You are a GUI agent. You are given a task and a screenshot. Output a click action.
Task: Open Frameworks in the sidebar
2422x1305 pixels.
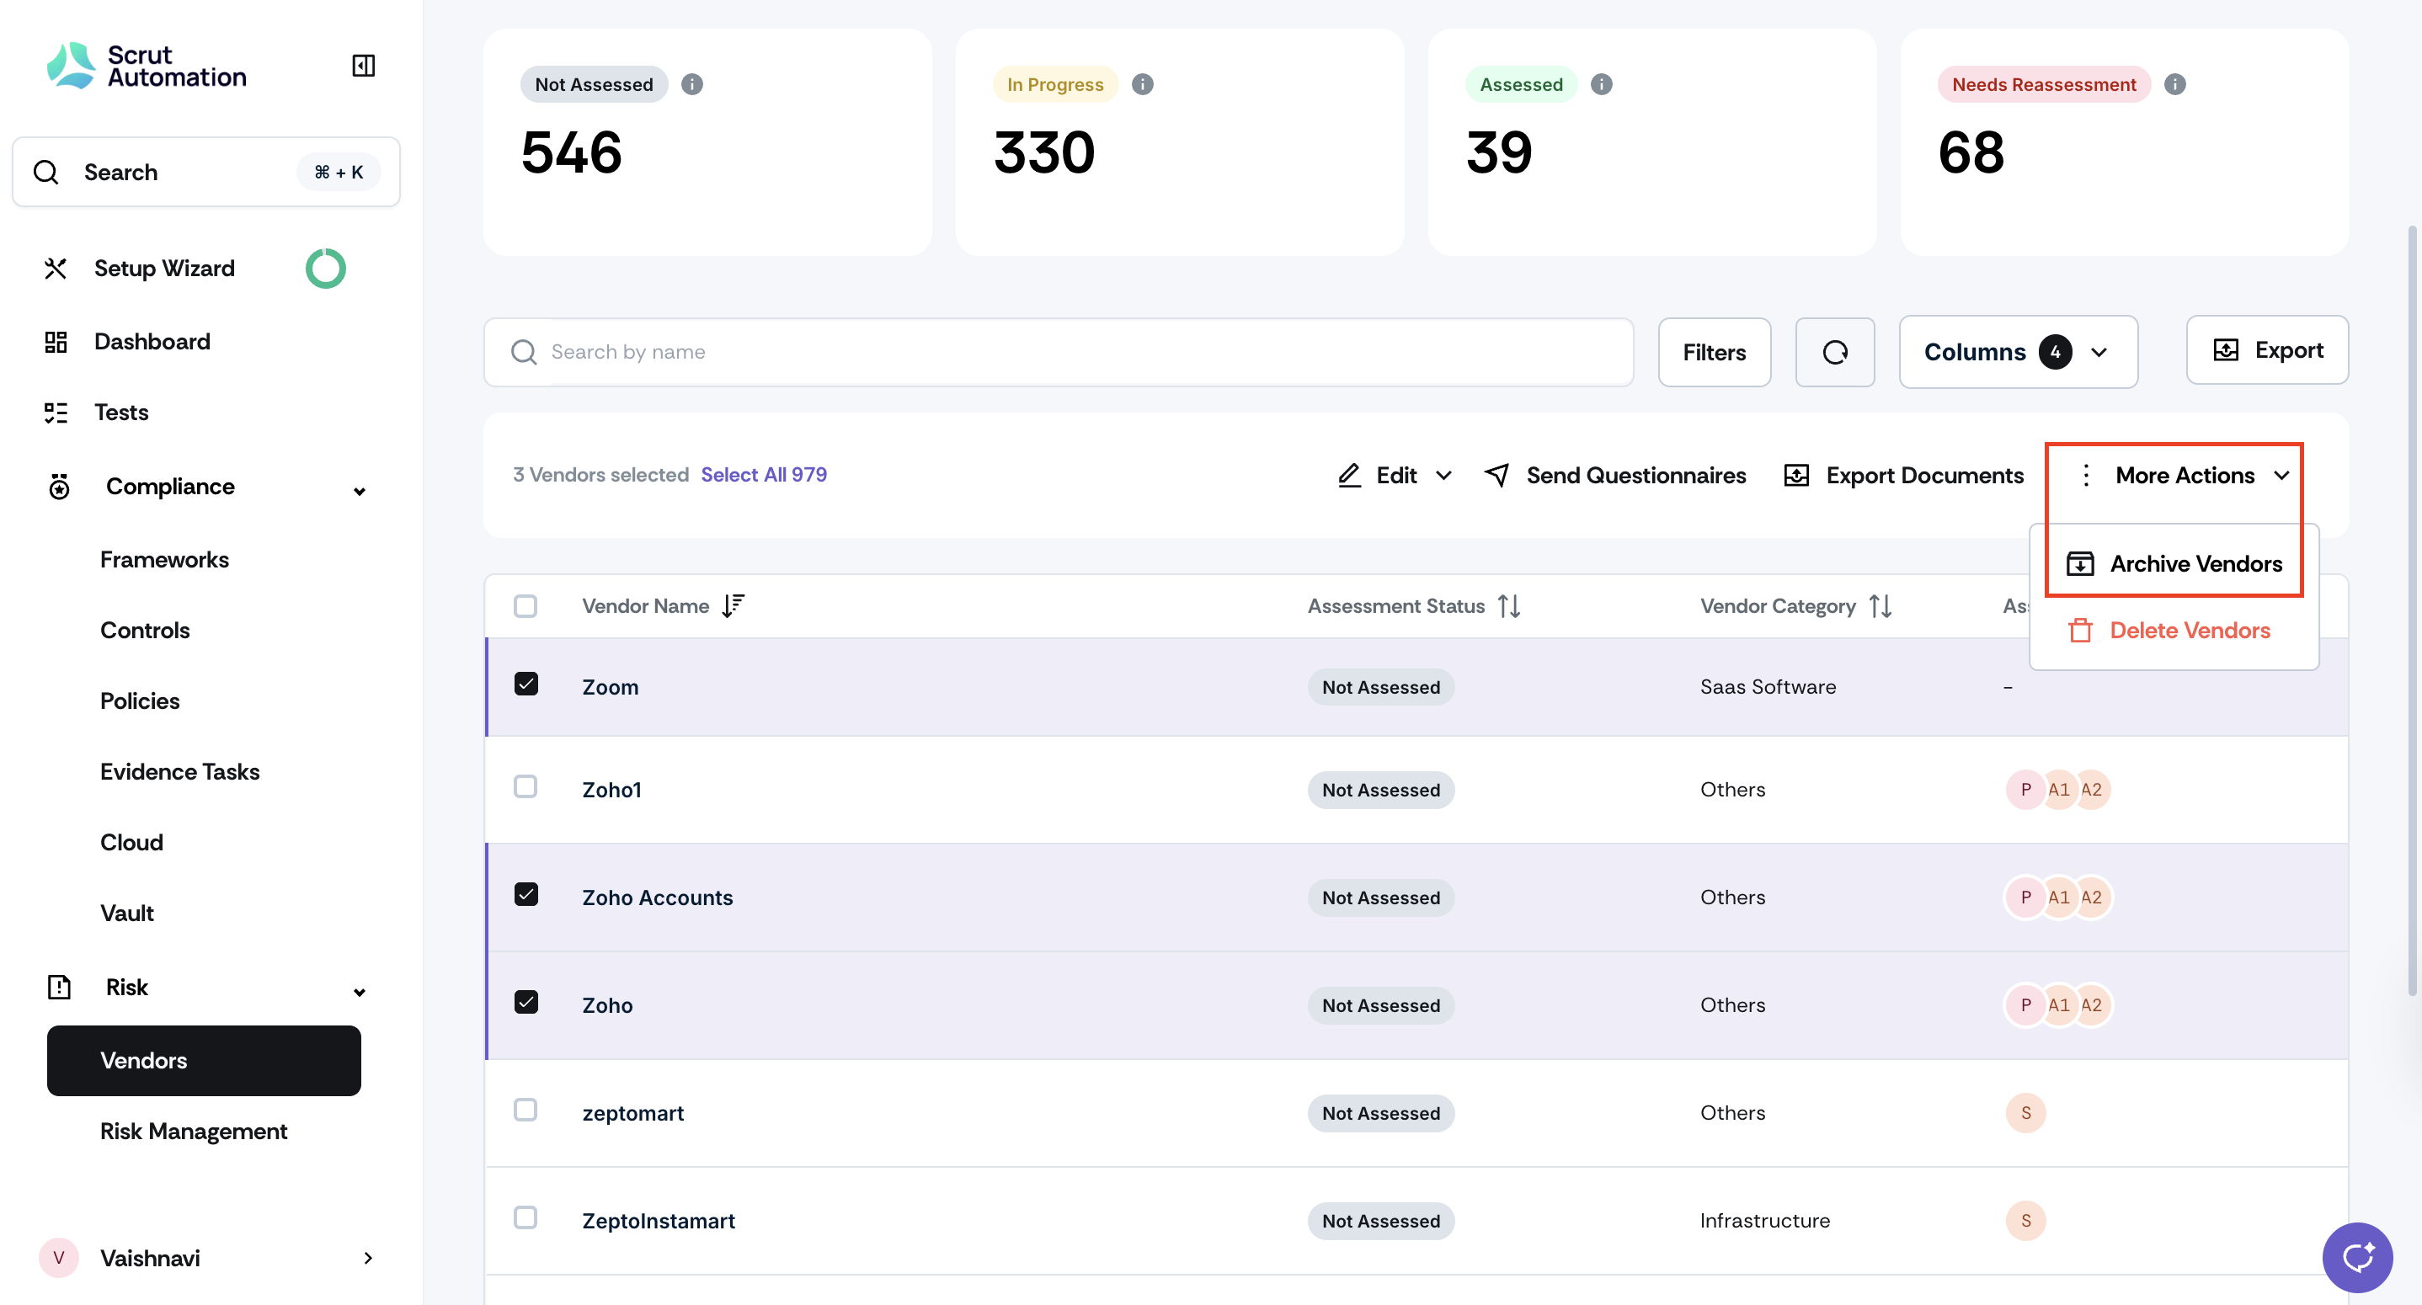[164, 559]
